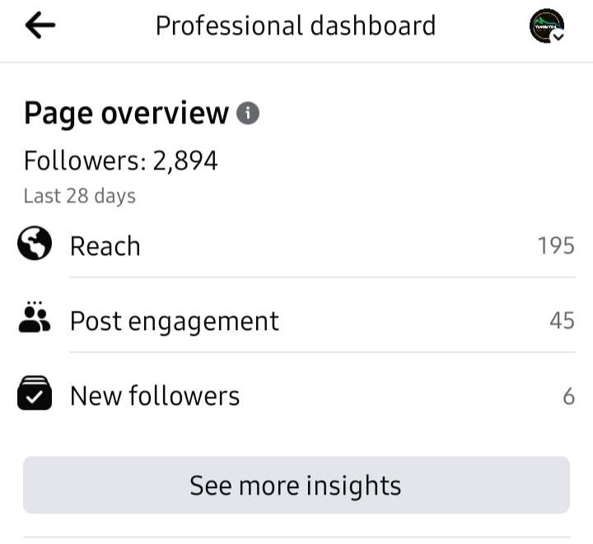Click the people icon for Post engagement

click(35, 318)
